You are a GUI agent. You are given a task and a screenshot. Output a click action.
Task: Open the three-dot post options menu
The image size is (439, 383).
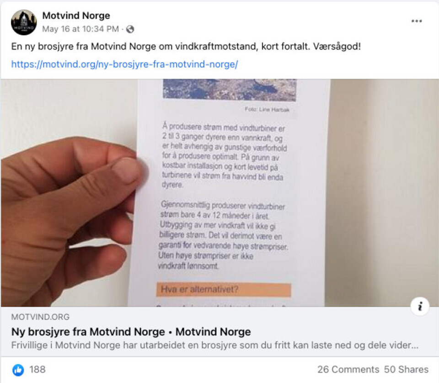pos(417,21)
